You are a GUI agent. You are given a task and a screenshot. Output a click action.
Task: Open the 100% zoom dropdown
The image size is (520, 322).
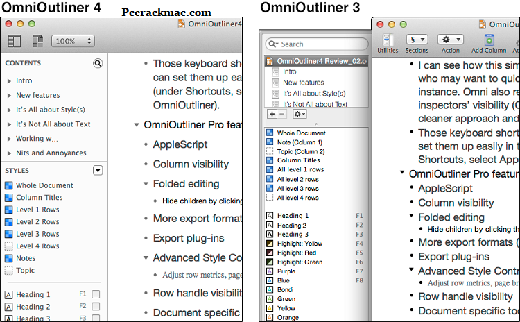click(73, 41)
